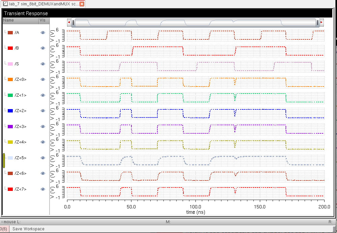This screenshot has height=233, width=337.
Task: Click the left handle of the time range slider
Action: [x=73, y=22]
